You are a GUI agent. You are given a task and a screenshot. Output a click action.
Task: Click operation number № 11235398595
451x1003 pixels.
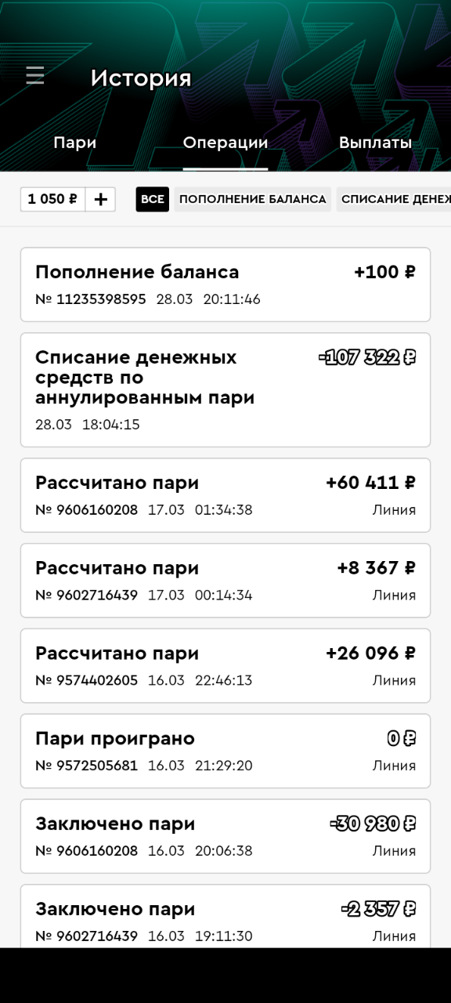[91, 299]
